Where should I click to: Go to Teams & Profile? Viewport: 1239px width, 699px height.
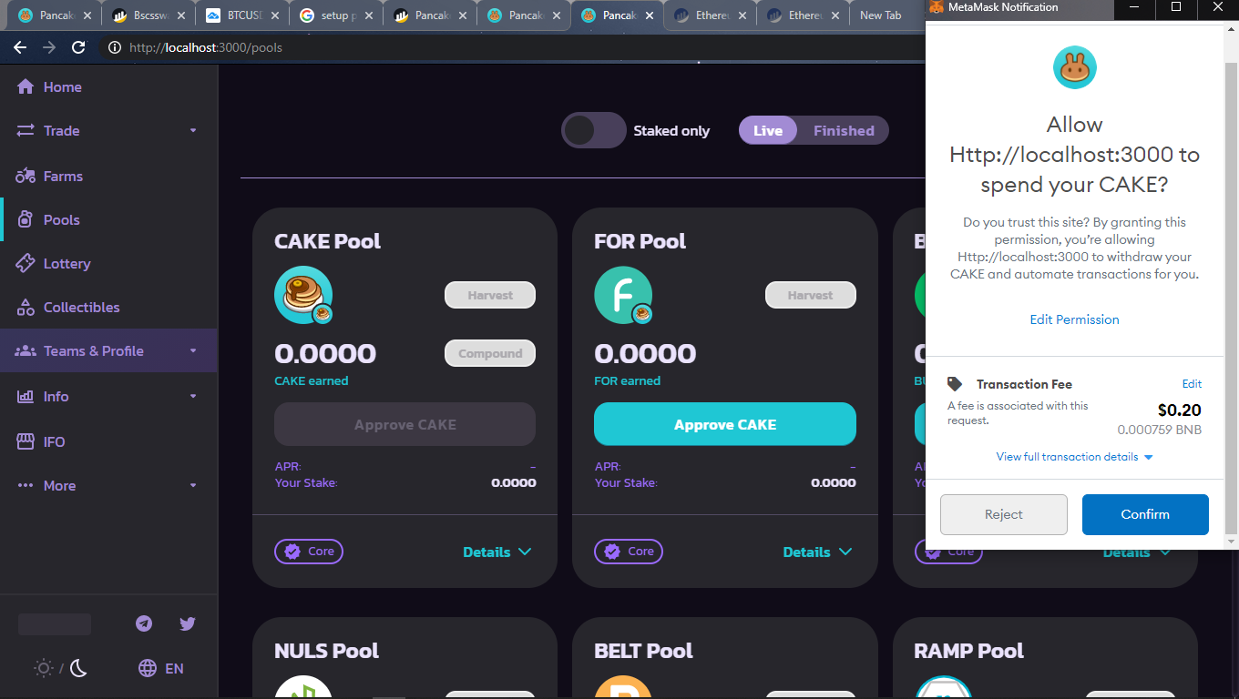tap(92, 350)
